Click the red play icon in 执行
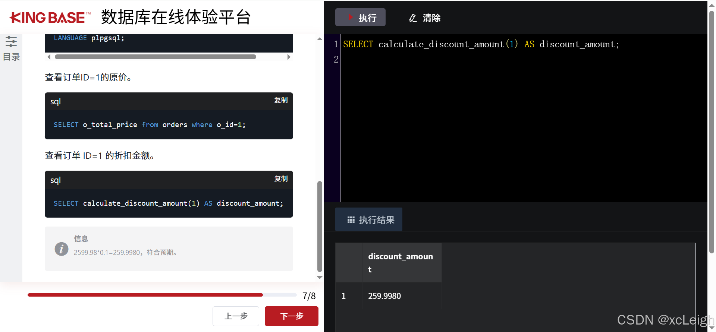 point(350,17)
